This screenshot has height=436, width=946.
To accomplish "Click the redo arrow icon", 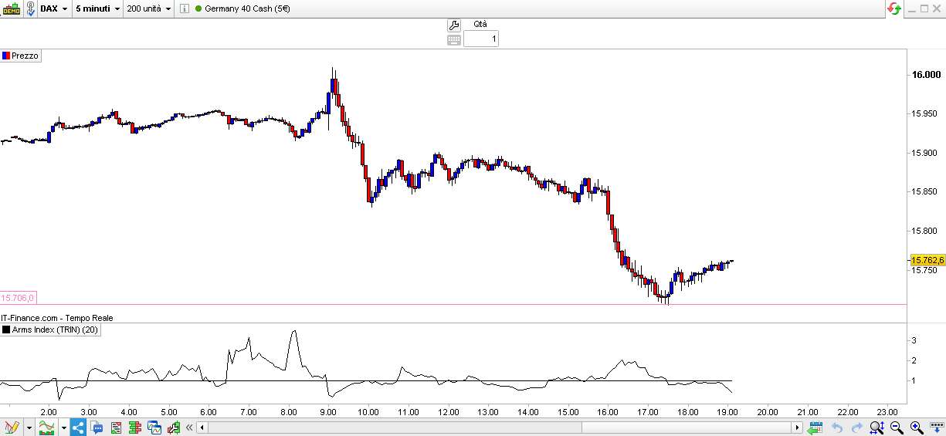I will point(856,428).
